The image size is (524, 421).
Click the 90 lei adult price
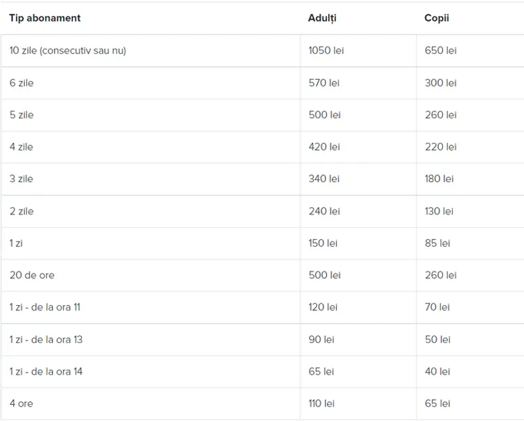321,339
